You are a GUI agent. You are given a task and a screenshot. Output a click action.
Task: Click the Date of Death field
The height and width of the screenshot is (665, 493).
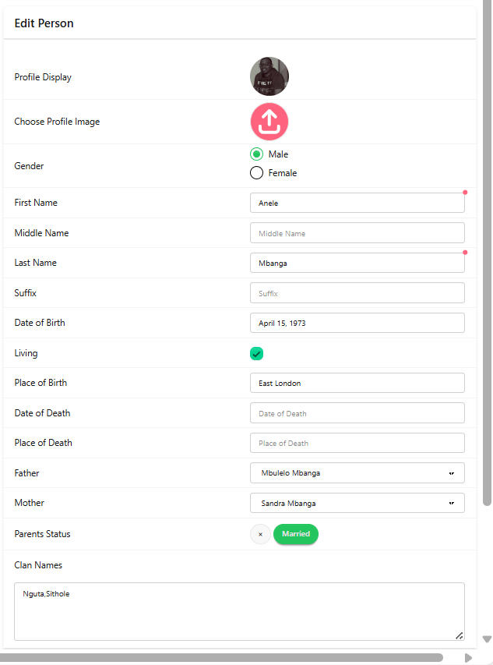(x=357, y=413)
